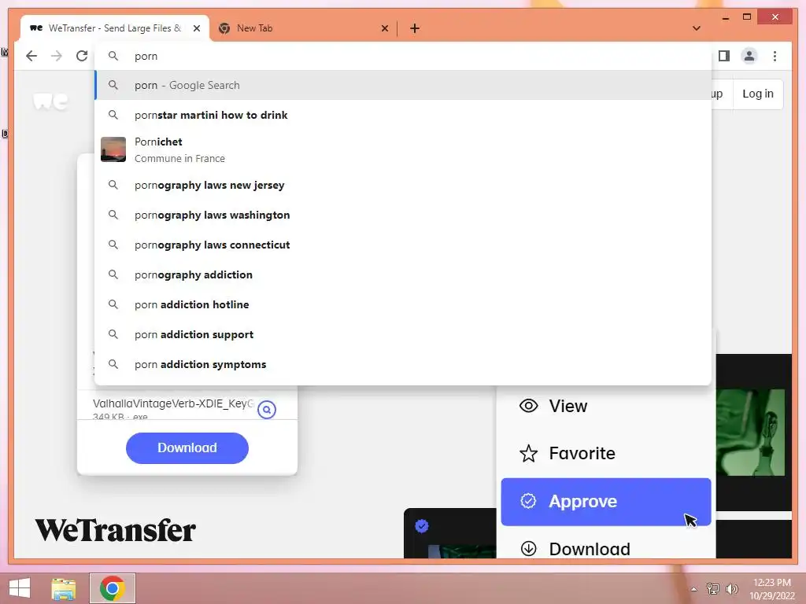Expand the tab search chevron
This screenshot has width=806, height=604.
point(696,28)
